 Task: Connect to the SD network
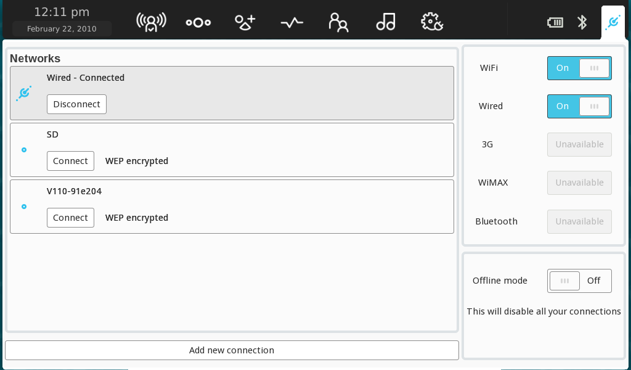pos(70,161)
